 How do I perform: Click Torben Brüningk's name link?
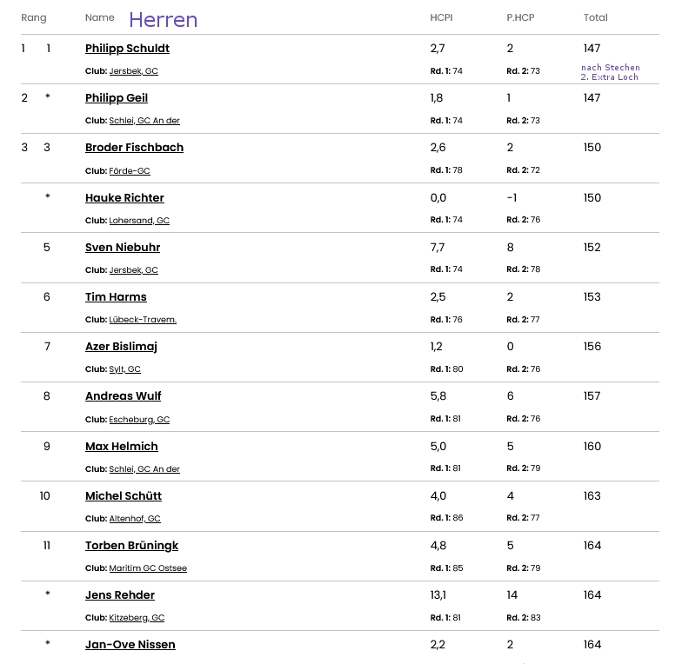coord(131,546)
